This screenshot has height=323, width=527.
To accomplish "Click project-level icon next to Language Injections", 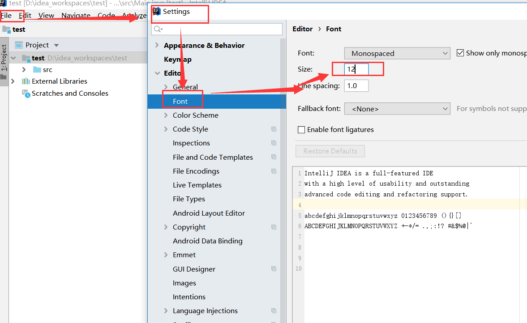I will [274, 311].
